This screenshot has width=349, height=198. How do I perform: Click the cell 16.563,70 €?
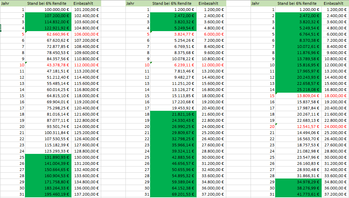pos(298,139)
